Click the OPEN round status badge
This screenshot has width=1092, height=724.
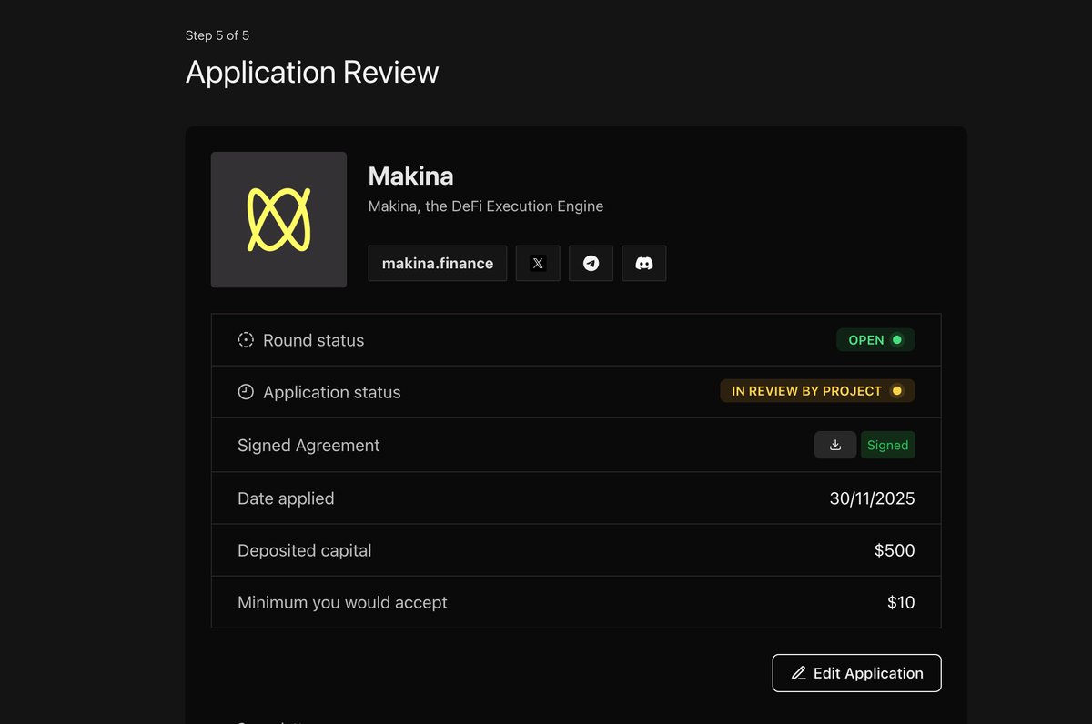[x=875, y=339]
